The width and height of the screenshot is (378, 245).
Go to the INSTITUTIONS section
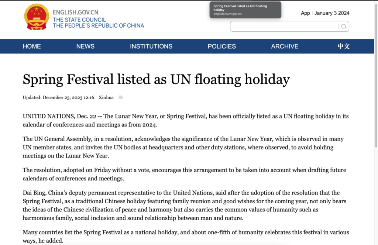tap(151, 46)
